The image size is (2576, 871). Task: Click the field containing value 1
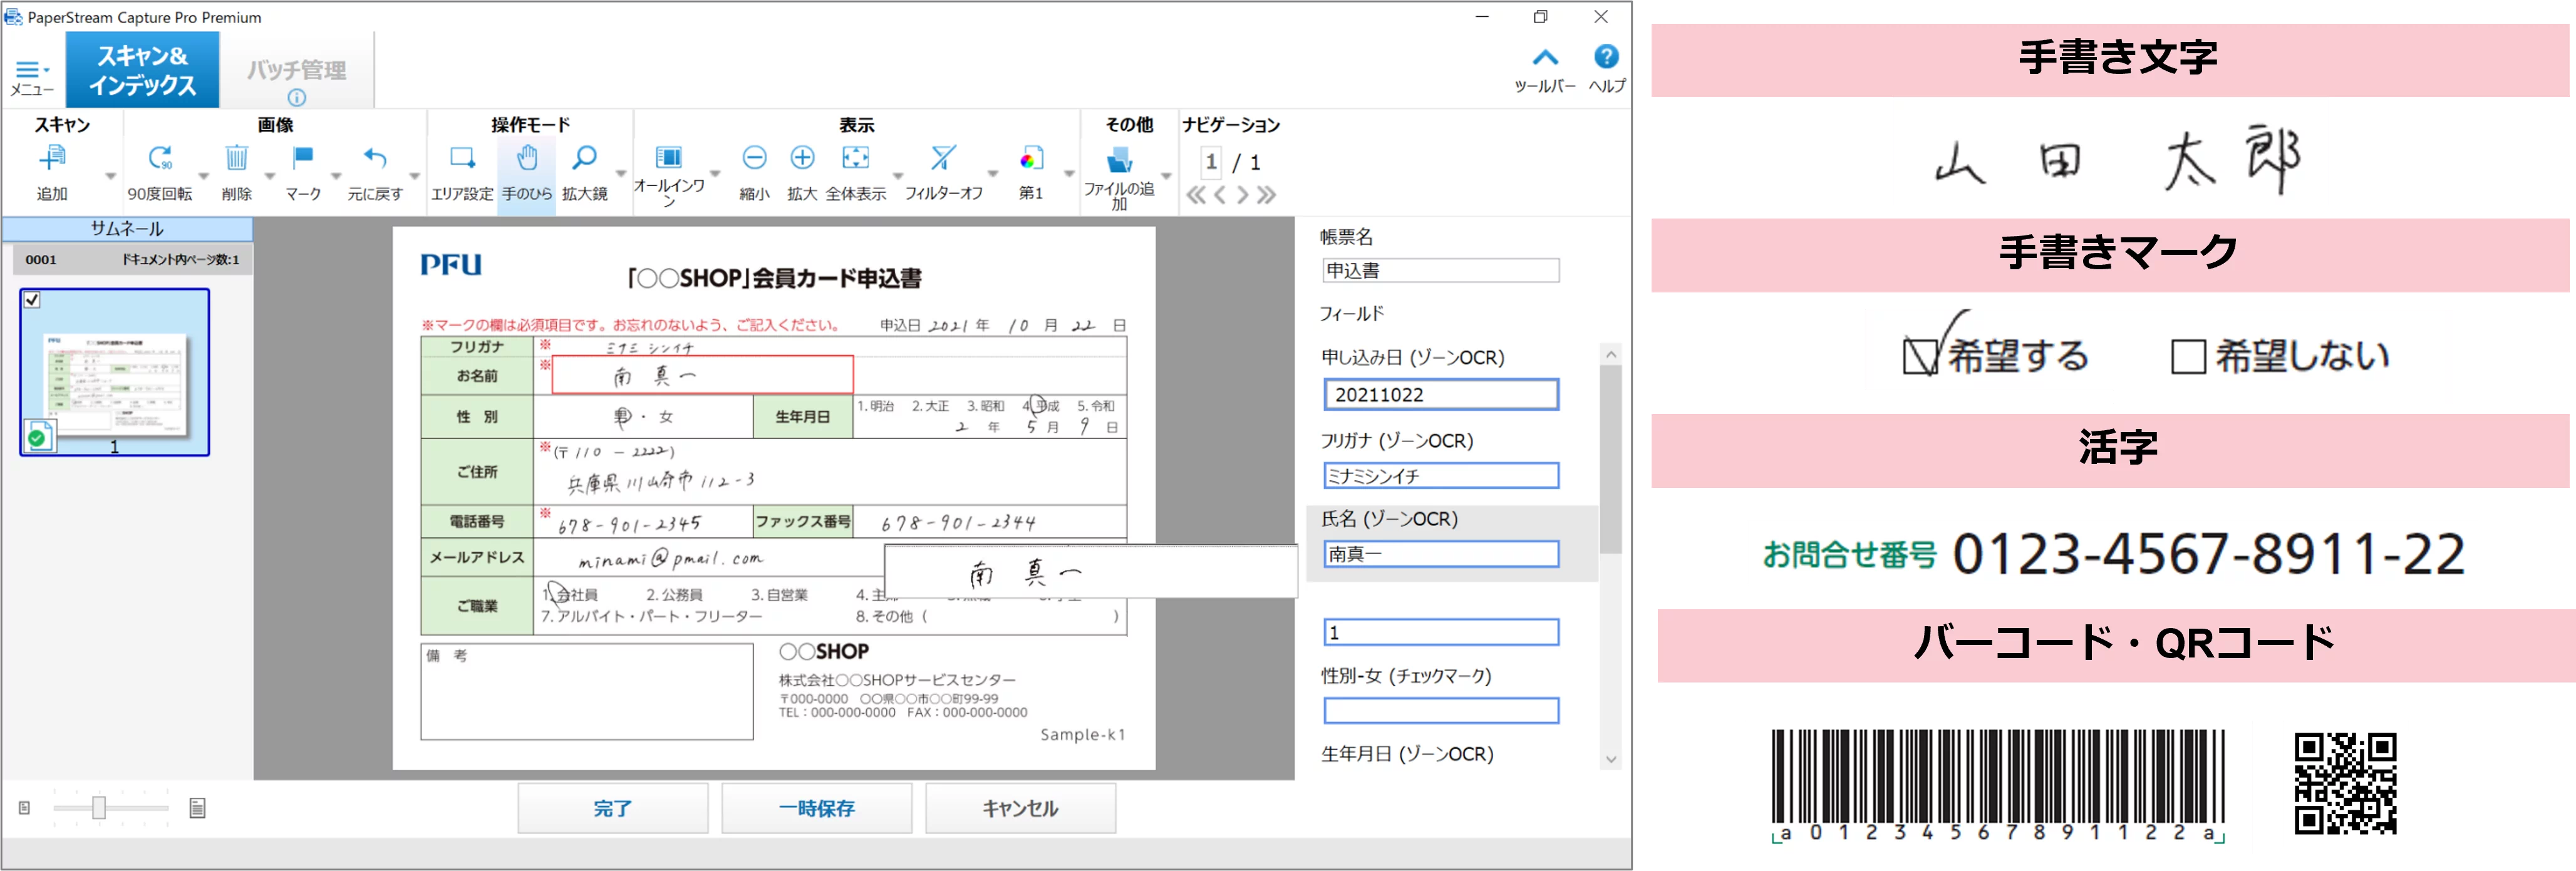pos(1441,633)
